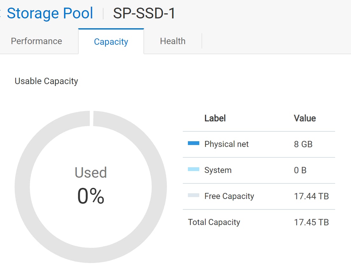Select the 17.44 TB value
This screenshot has height=271, width=351.
click(x=311, y=196)
